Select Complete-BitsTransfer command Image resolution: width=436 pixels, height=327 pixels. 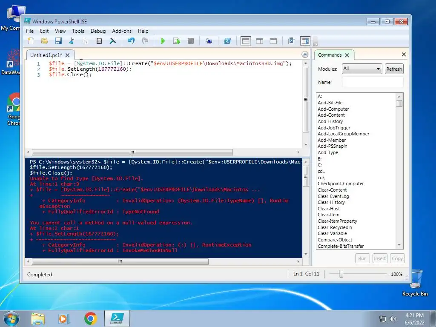coord(341,246)
